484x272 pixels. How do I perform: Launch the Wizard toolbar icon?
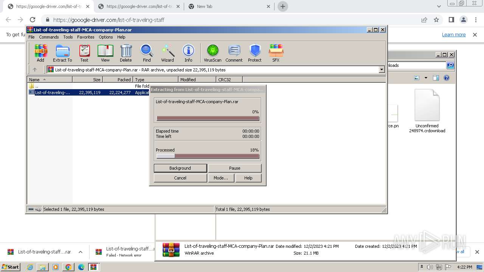[168, 53]
